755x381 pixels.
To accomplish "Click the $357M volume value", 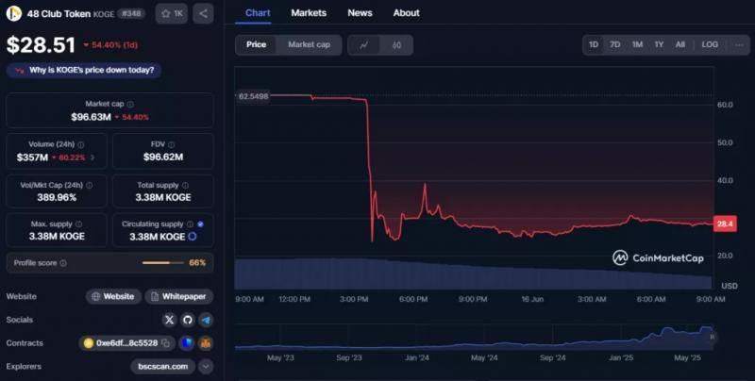I will 32,157.
